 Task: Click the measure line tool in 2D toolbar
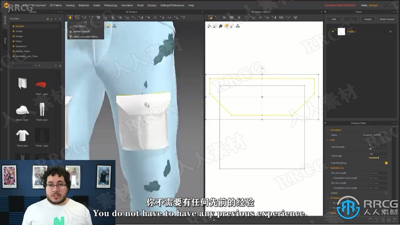click(x=288, y=17)
